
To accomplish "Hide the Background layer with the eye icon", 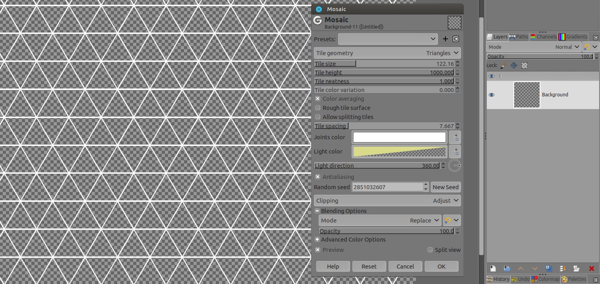I will pyautogui.click(x=492, y=95).
